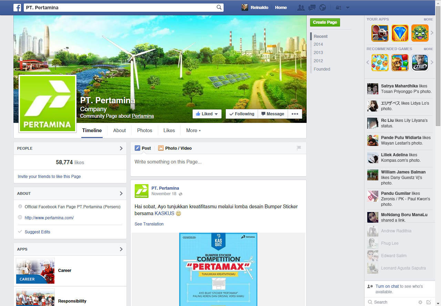Viewport: 441px width, 306px height.
Task: Open the Career app thumbnail
Action: point(35,271)
